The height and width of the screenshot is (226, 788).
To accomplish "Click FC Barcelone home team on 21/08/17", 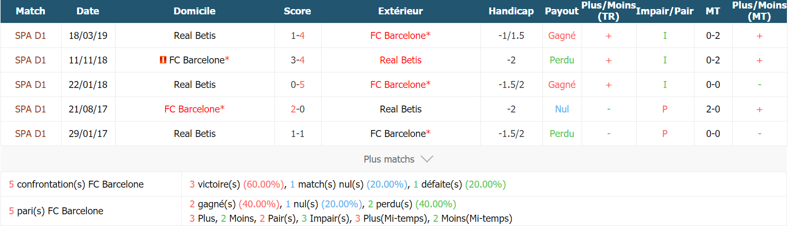I will [195, 109].
